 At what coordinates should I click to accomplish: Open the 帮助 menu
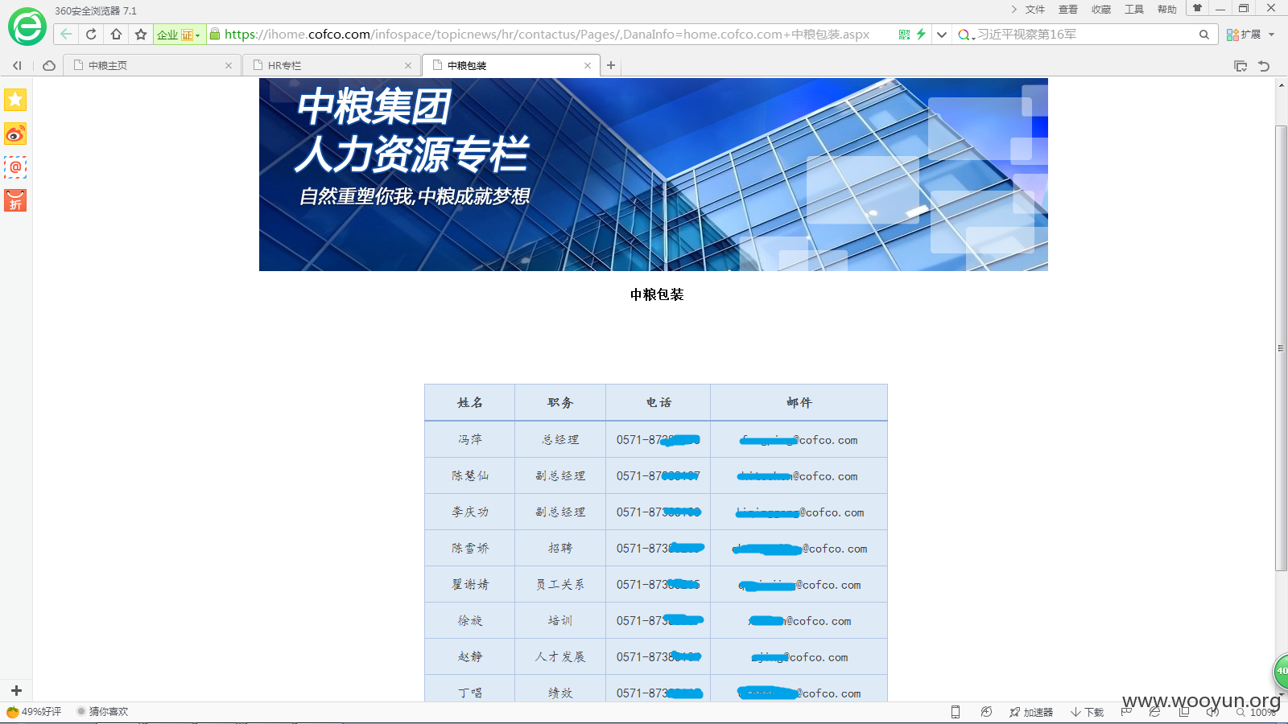click(1167, 10)
